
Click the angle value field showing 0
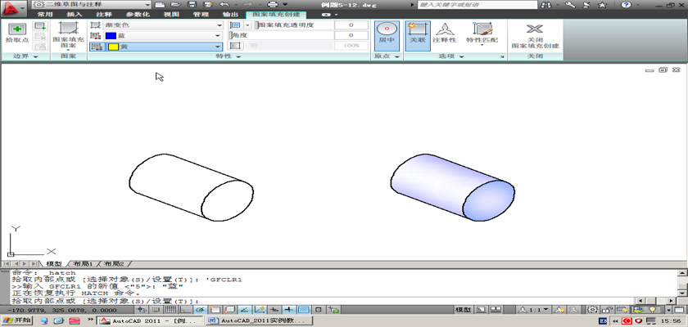click(351, 35)
